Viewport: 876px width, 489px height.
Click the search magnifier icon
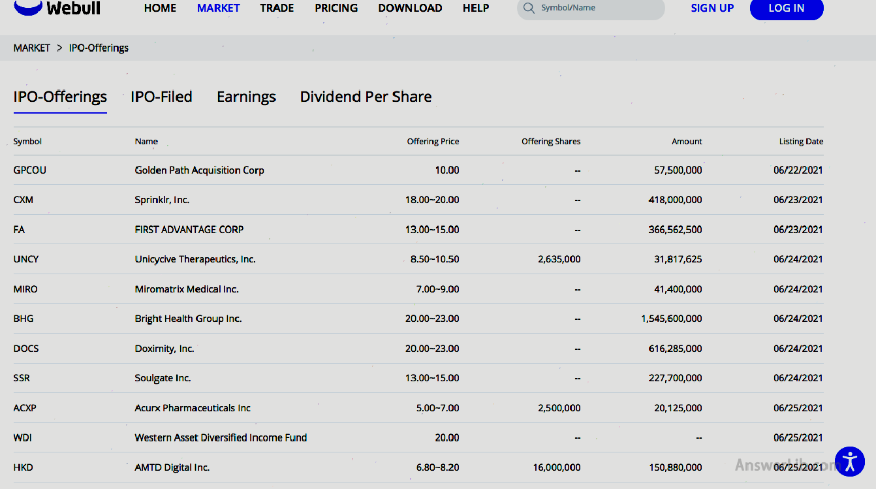[529, 8]
